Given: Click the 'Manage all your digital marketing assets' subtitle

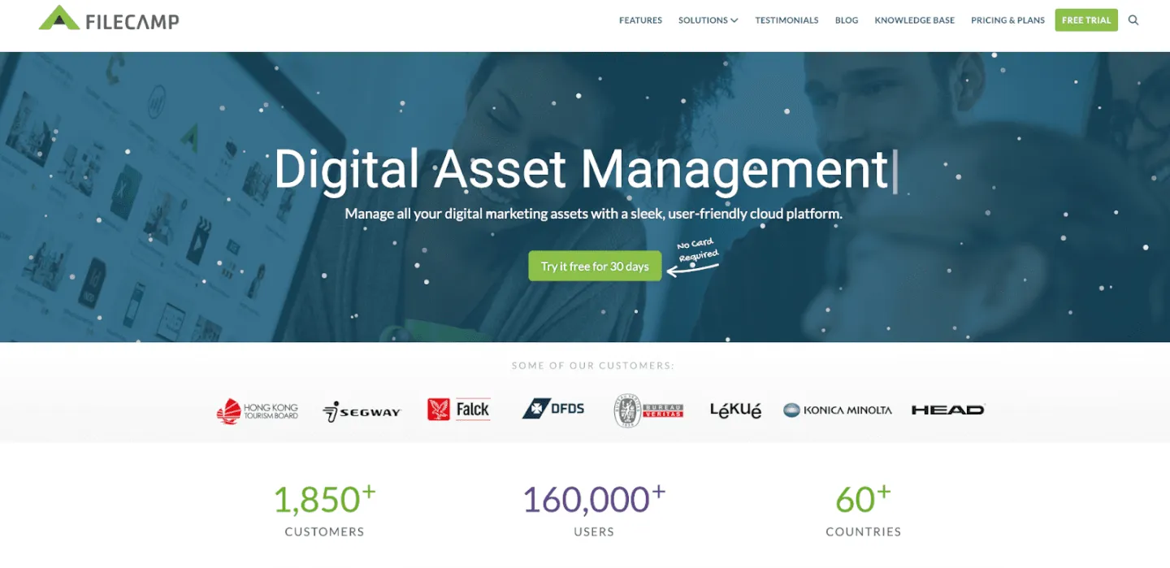Looking at the screenshot, I should point(593,215).
